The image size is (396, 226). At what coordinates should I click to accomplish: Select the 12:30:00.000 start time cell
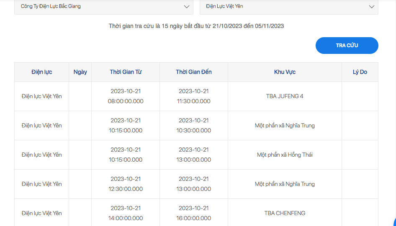pos(126,184)
